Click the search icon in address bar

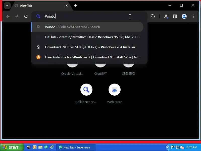point(38,16)
